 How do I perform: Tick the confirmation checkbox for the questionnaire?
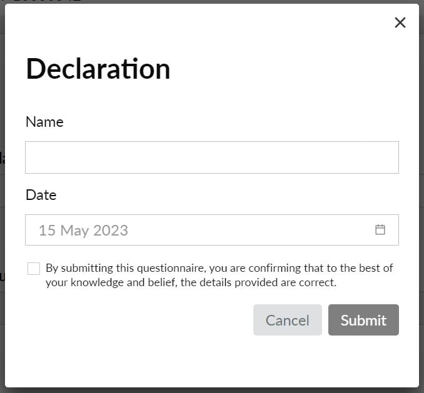(34, 269)
